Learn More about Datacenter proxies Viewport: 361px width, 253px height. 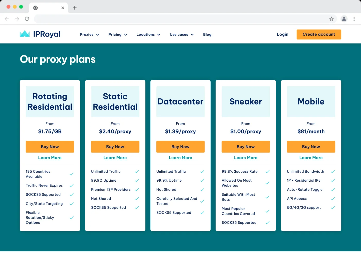pos(180,158)
